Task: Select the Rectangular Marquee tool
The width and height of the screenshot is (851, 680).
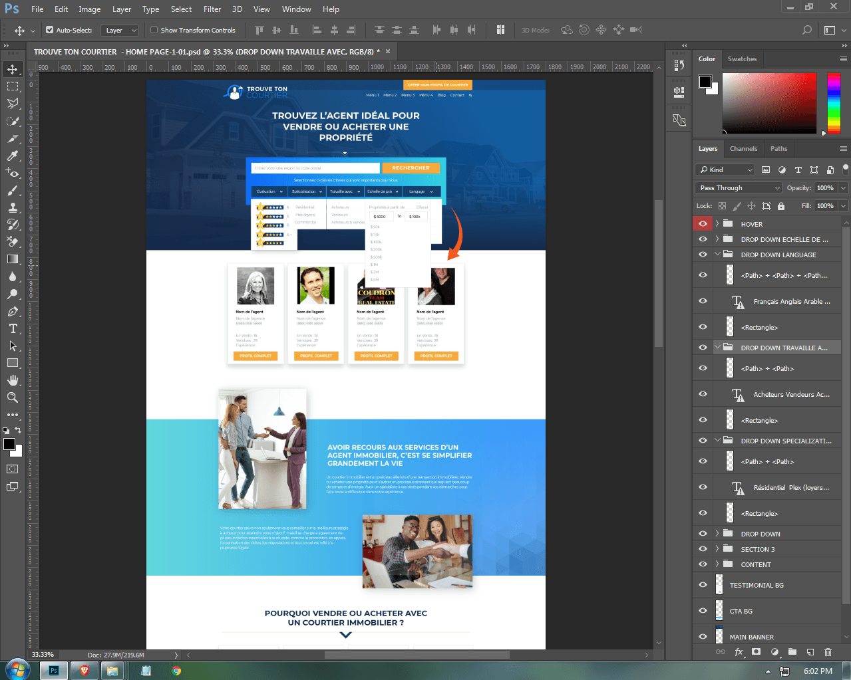Action: pos(13,86)
